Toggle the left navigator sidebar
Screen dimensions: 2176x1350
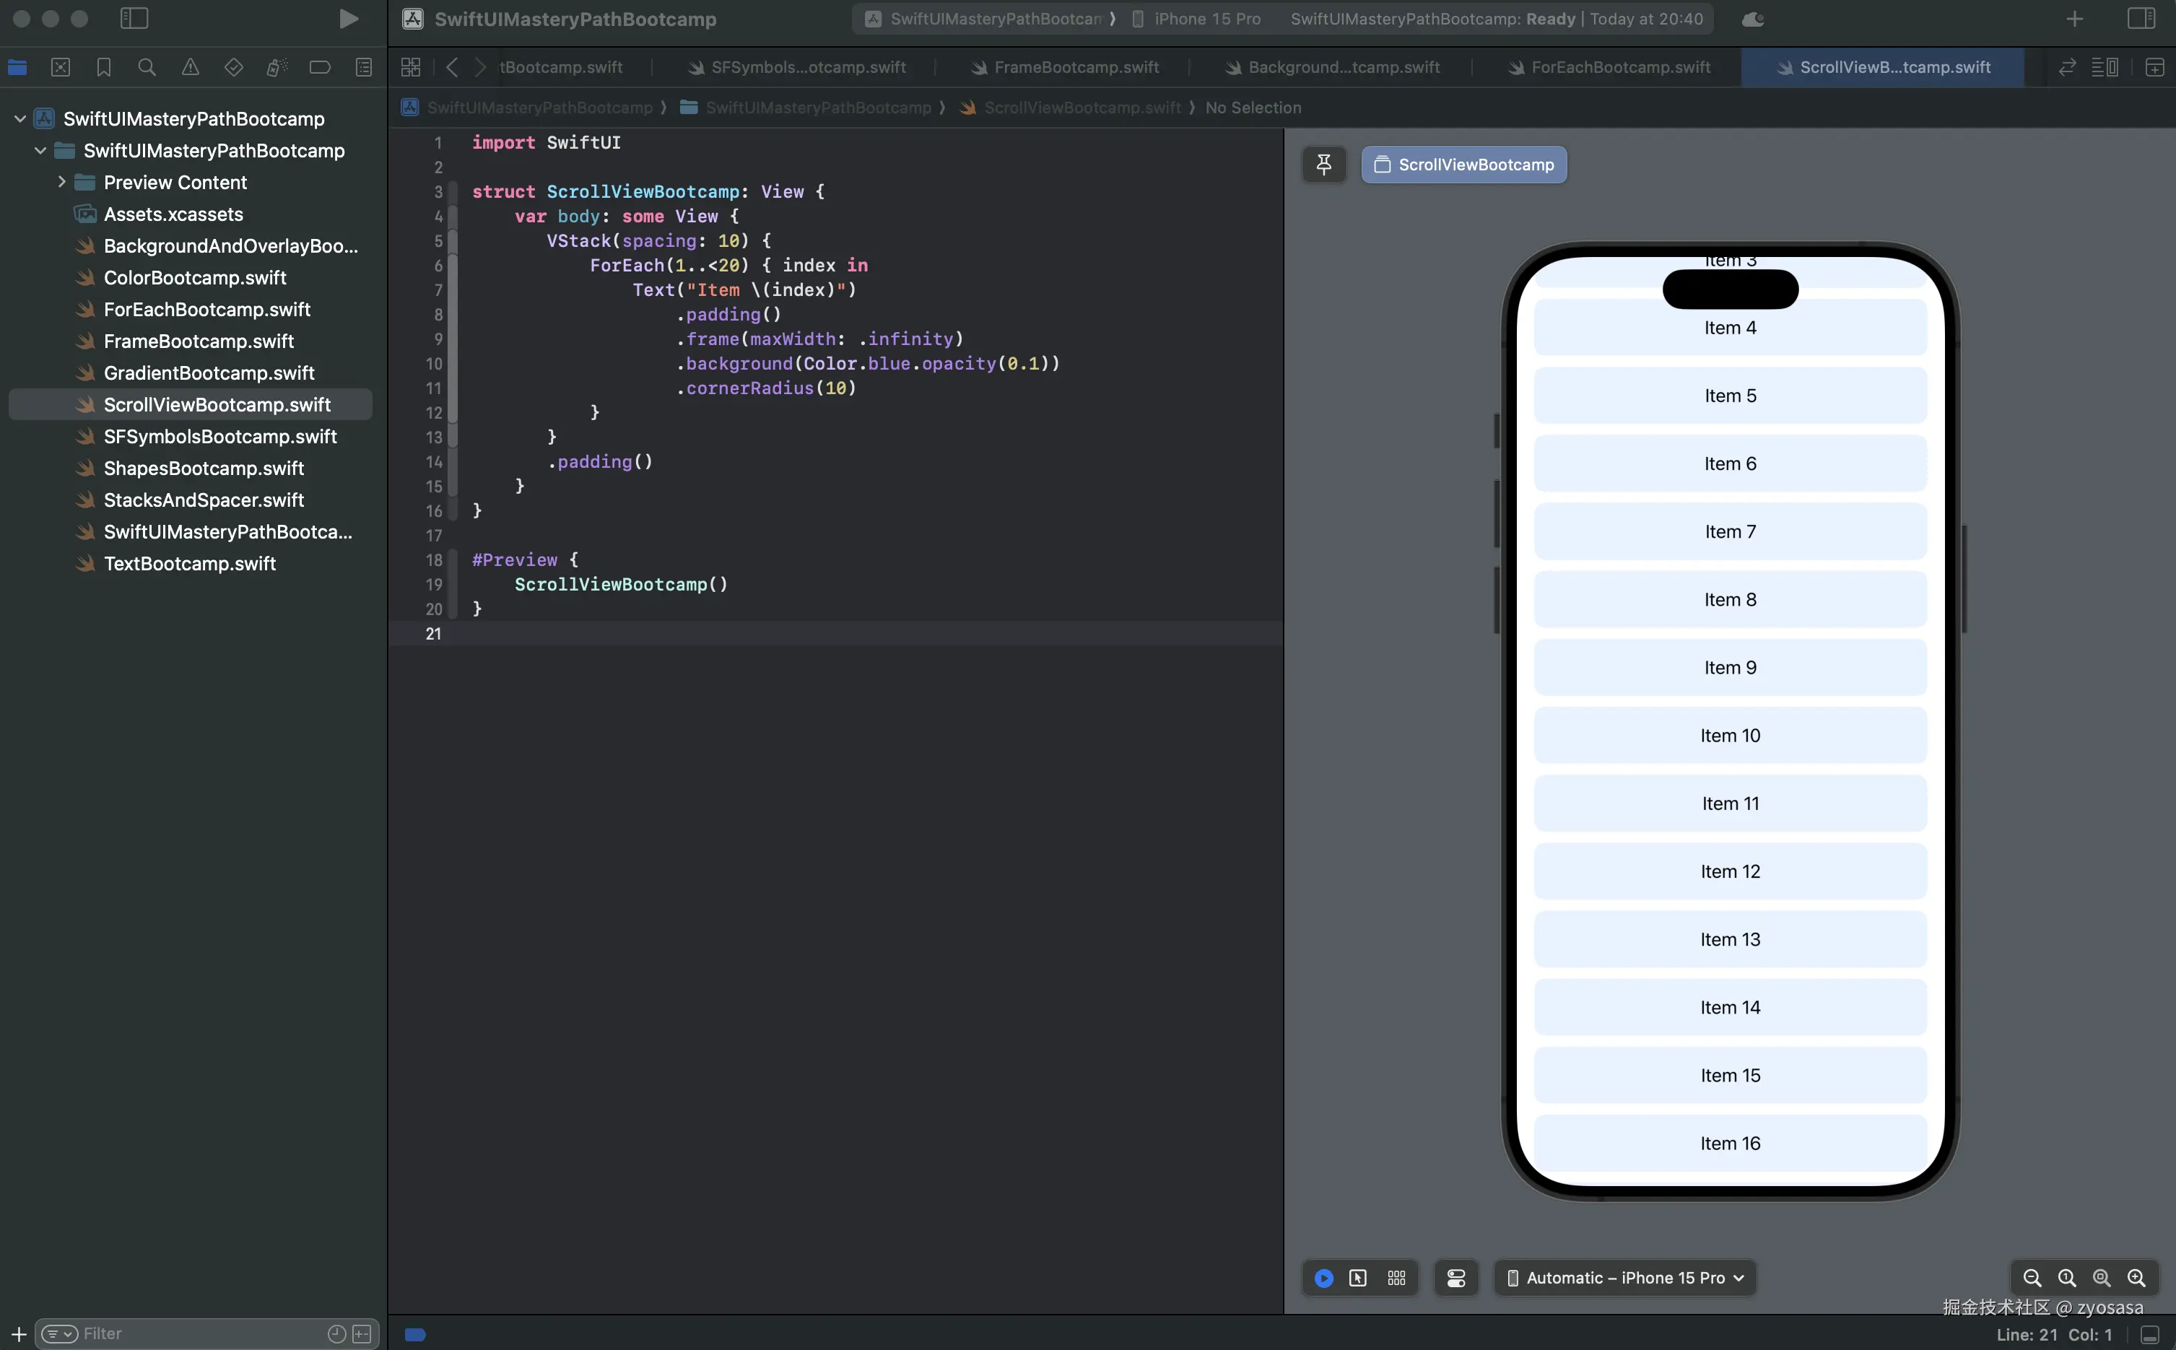click(x=134, y=19)
